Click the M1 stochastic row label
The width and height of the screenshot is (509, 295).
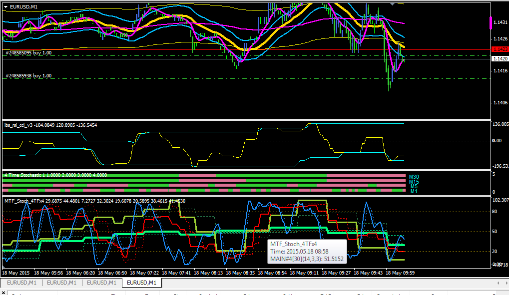(414, 192)
